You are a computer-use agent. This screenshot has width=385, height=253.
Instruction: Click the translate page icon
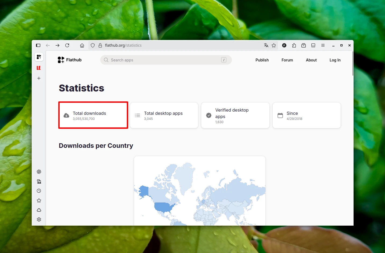tap(266, 45)
